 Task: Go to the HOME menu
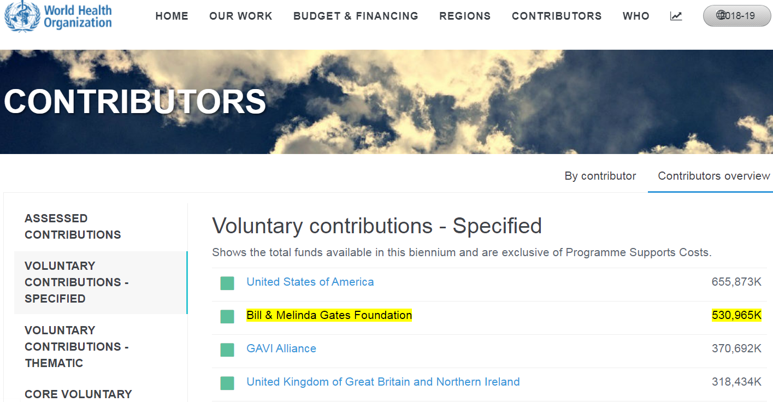(x=172, y=16)
